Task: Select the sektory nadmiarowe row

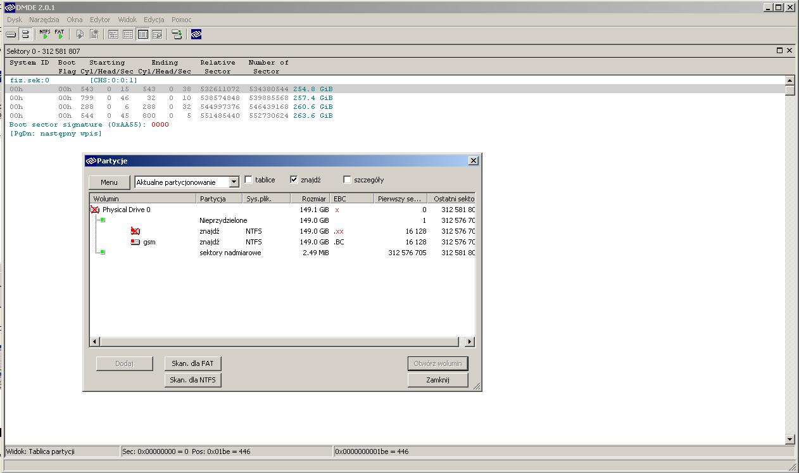Action: tap(282, 253)
